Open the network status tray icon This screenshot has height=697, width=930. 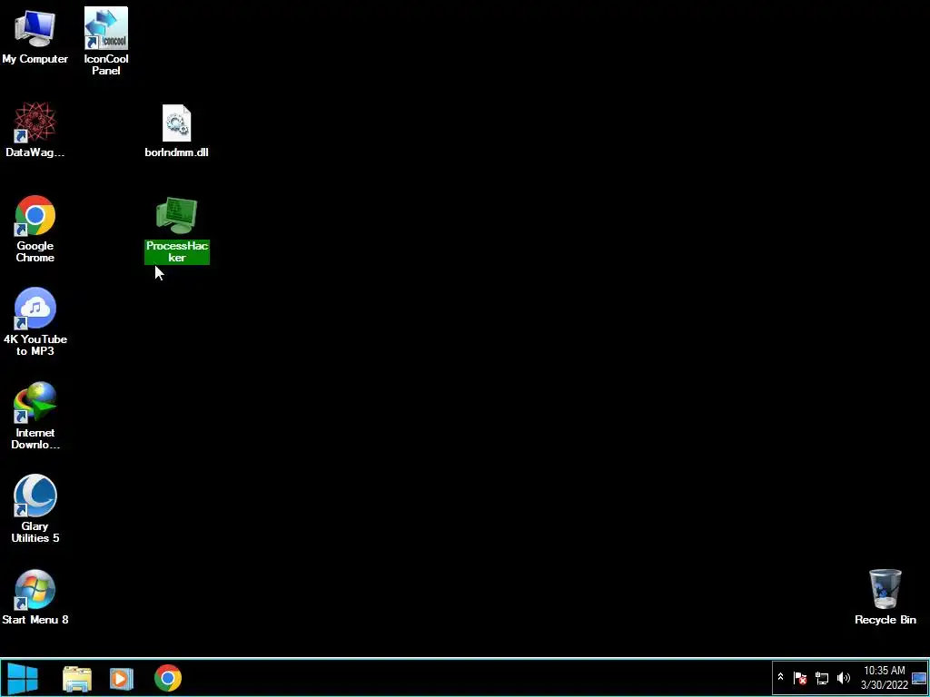[822, 677]
